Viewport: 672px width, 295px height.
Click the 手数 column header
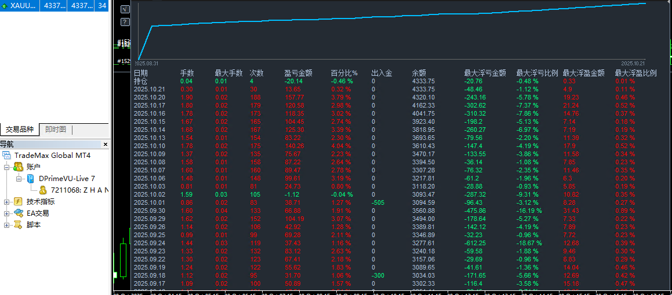187,73
